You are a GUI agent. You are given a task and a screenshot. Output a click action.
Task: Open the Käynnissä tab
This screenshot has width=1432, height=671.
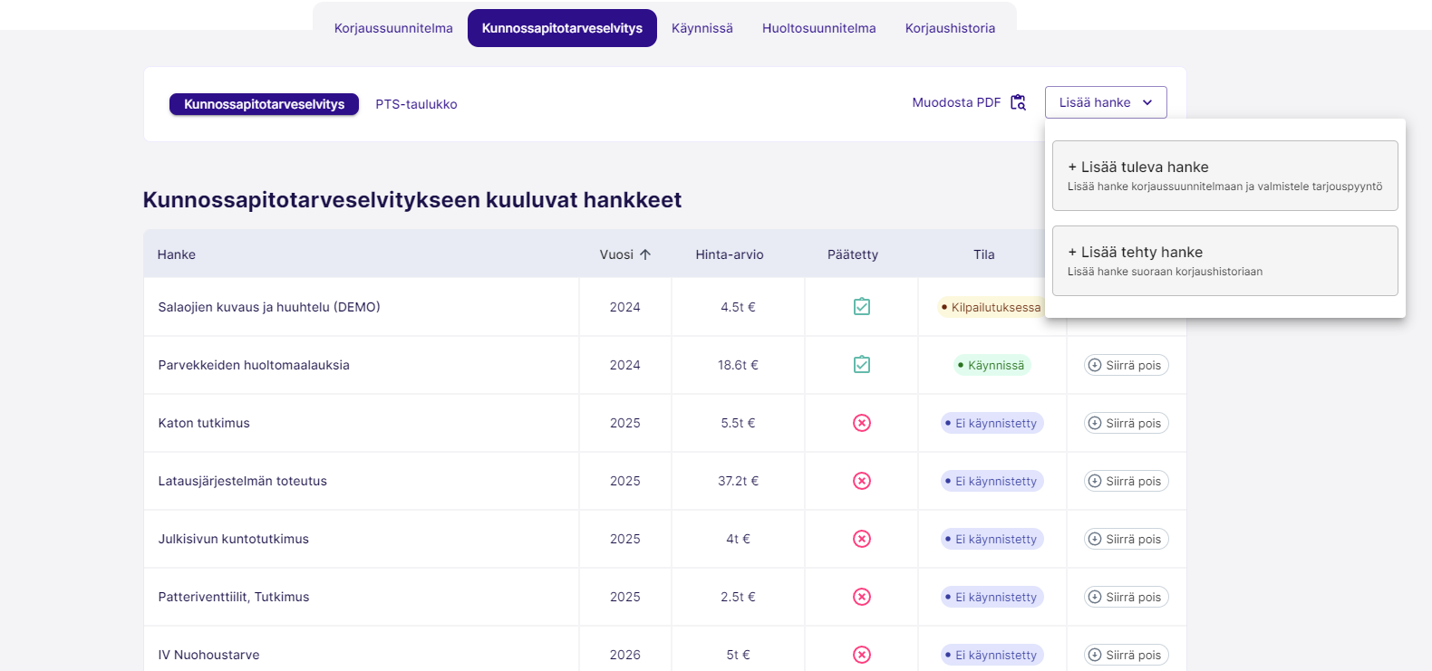(701, 28)
